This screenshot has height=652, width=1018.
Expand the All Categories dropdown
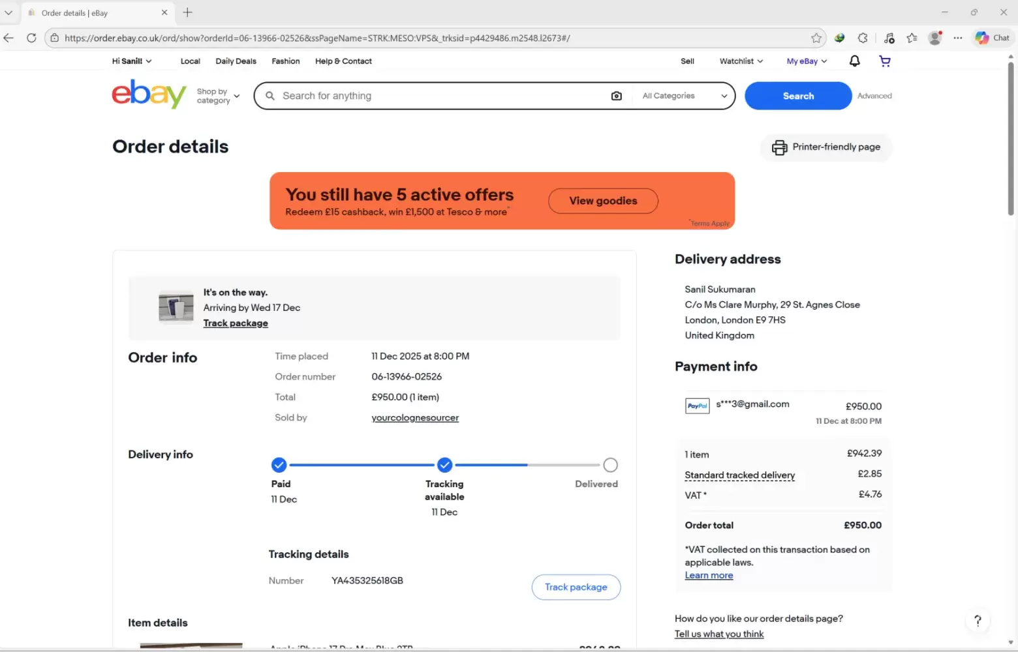coord(684,96)
